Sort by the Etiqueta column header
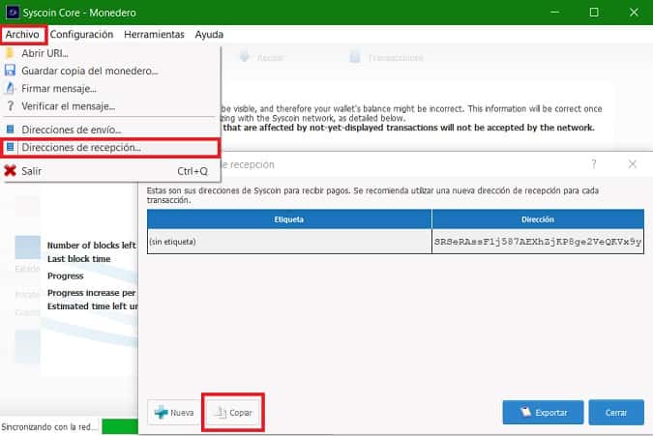Screen dimensions: 653x436 point(289,219)
